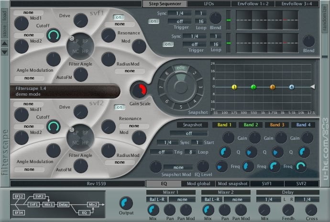Click the load button
This screenshot has width=330, height=222.
point(5,15)
